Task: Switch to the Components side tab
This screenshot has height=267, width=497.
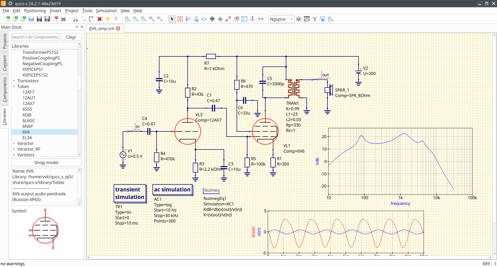Action: 5,90
